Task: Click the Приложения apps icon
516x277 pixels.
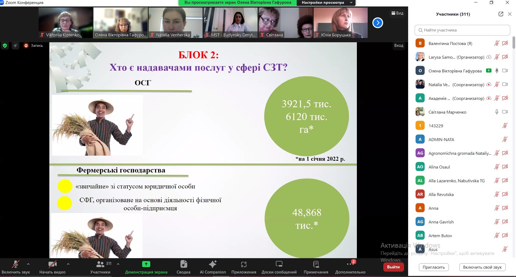Action: [x=244, y=264]
